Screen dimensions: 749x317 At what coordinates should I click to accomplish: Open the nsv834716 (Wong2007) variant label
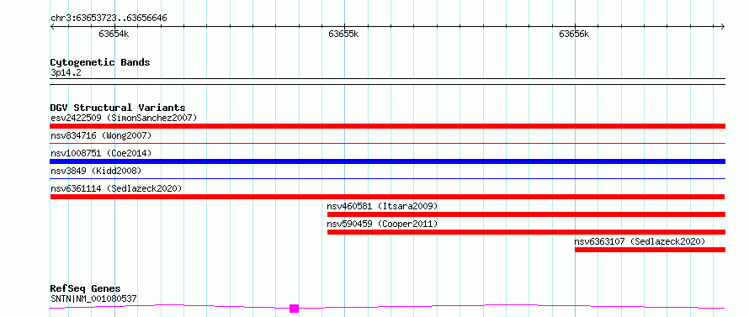click(101, 135)
